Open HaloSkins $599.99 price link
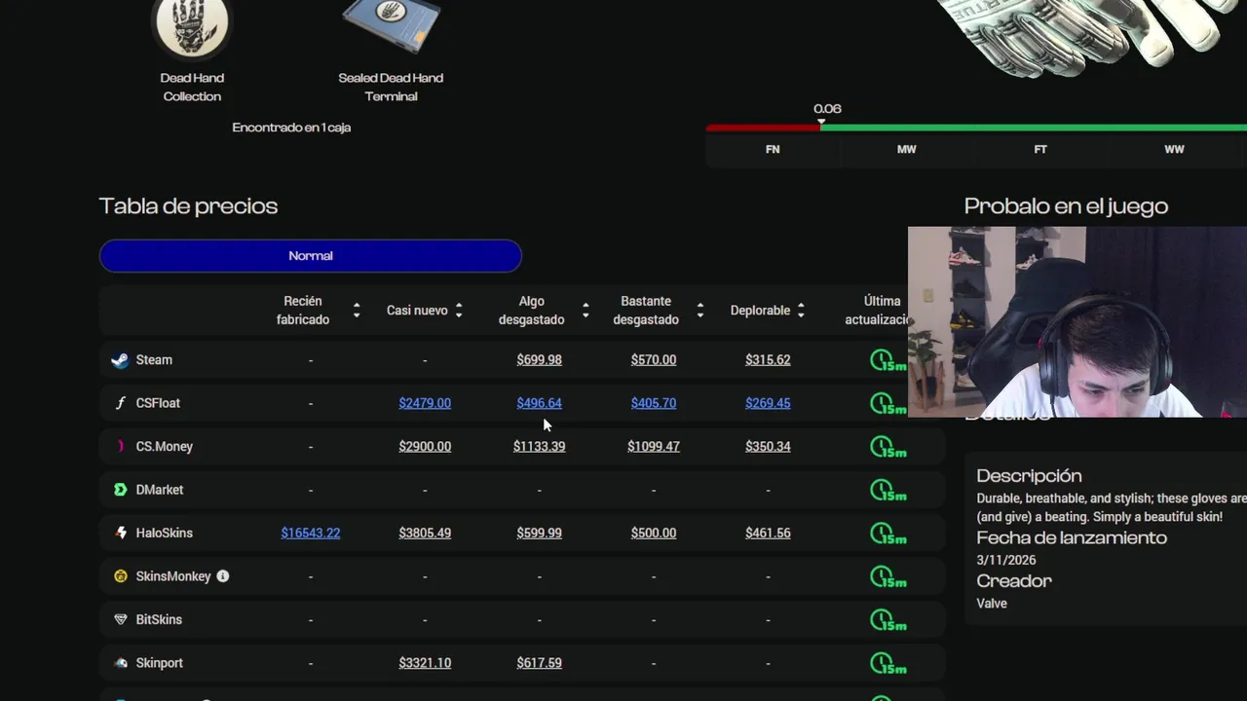This screenshot has height=701, width=1247. pyautogui.click(x=539, y=534)
